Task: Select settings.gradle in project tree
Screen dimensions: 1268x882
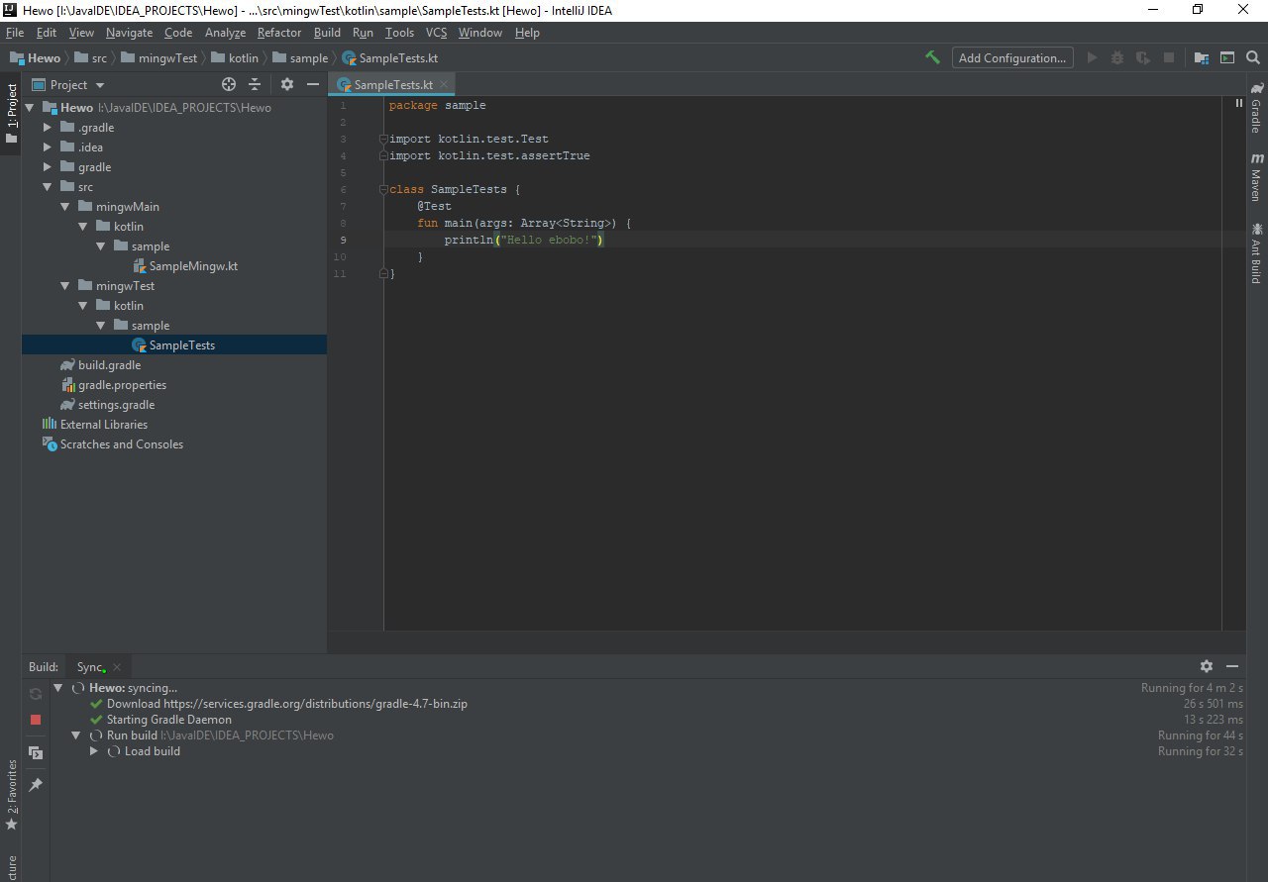Action: point(106,405)
